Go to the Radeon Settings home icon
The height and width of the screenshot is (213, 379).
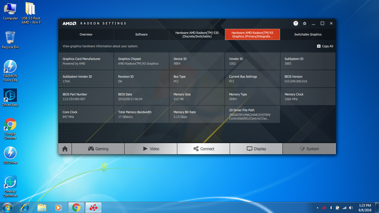pos(65,149)
